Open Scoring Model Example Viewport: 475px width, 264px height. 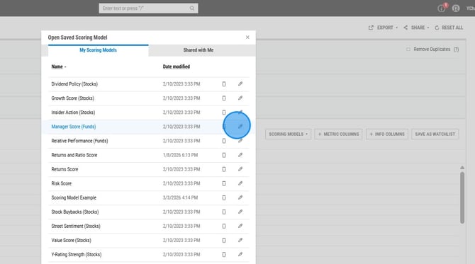[x=74, y=197]
